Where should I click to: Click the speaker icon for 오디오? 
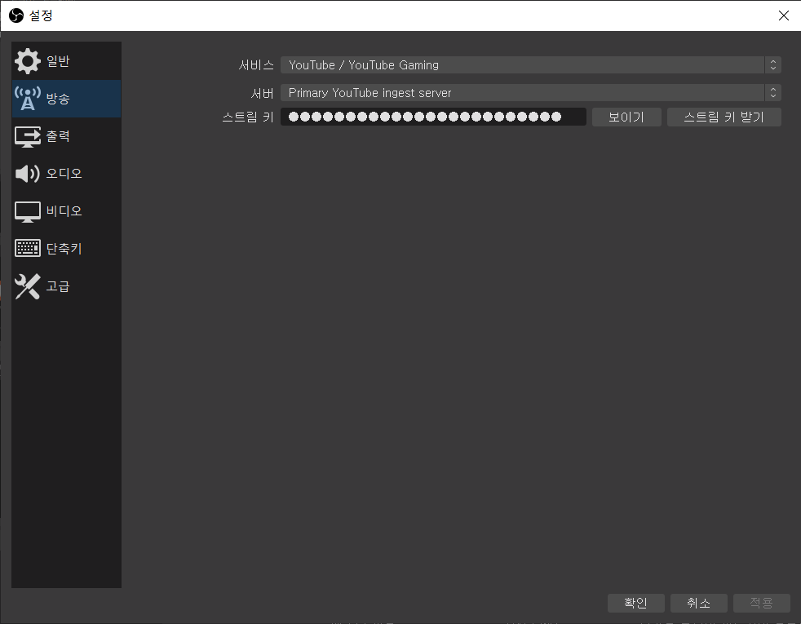click(27, 174)
